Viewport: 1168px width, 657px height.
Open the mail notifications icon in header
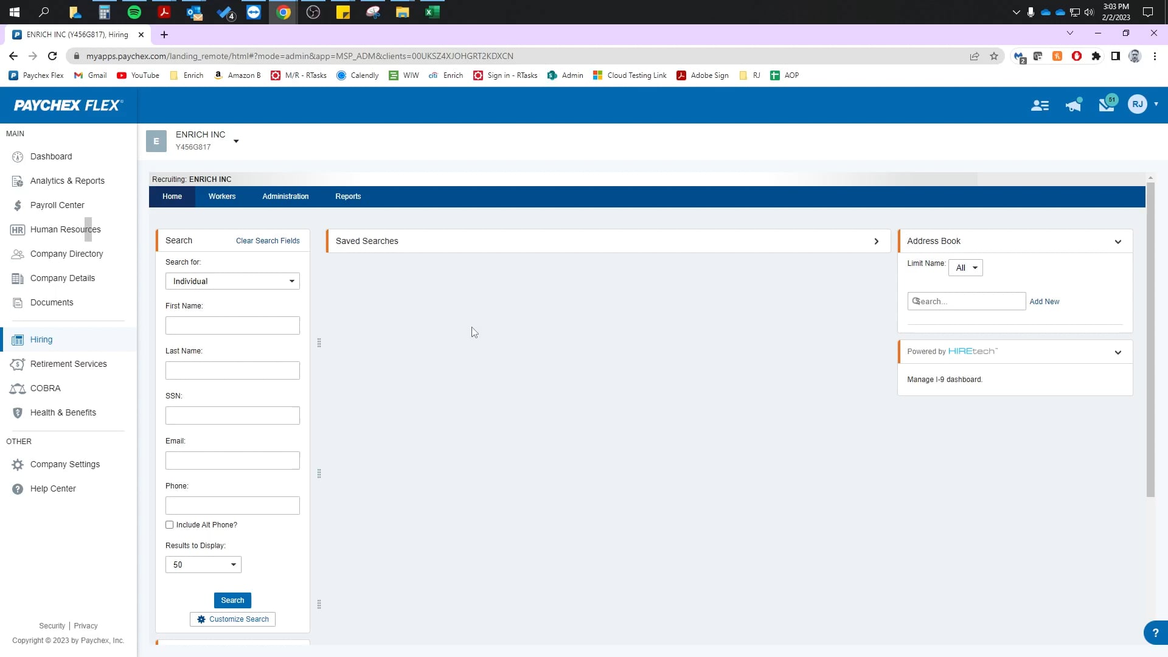[1106, 105]
